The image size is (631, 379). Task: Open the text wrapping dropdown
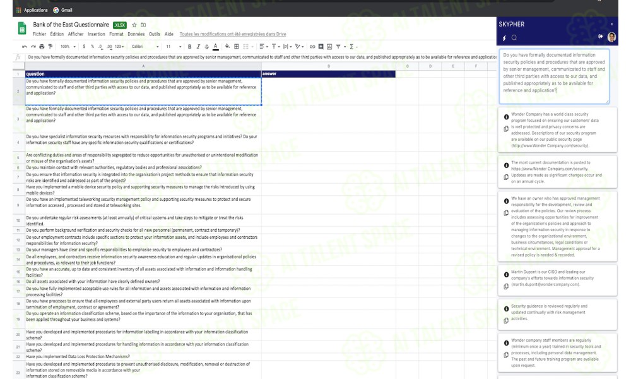pyautogui.click(x=287, y=47)
